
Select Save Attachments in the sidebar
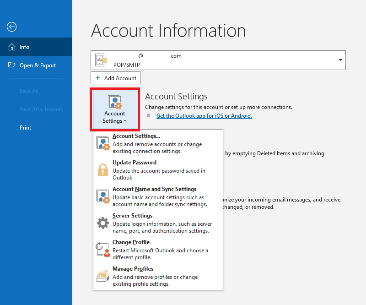click(x=41, y=109)
